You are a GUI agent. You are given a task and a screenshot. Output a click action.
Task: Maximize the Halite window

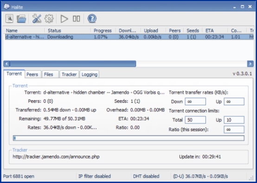coord(242,6)
